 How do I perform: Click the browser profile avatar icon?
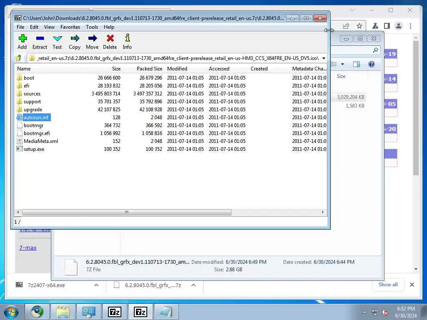(399, 26)
